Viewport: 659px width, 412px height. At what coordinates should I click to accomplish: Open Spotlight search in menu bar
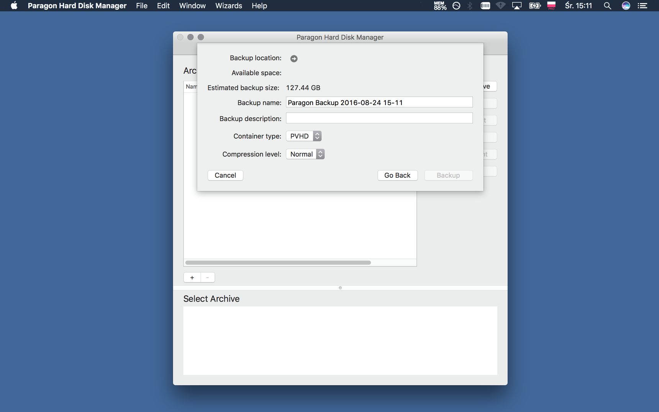coord(607,6)
